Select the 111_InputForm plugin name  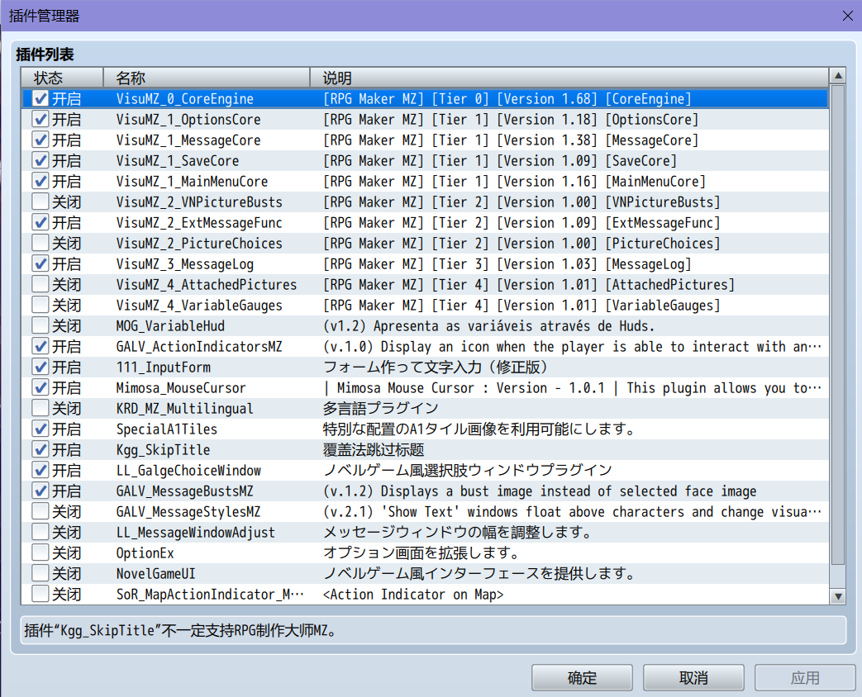pos(164,367)
